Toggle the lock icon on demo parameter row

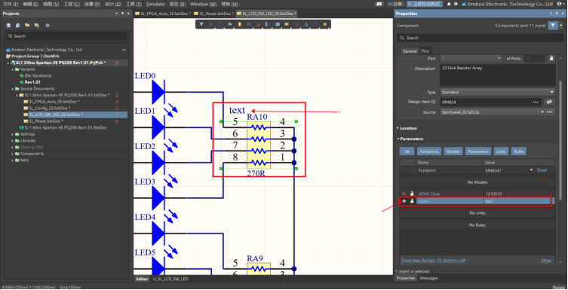pos(412,201)
